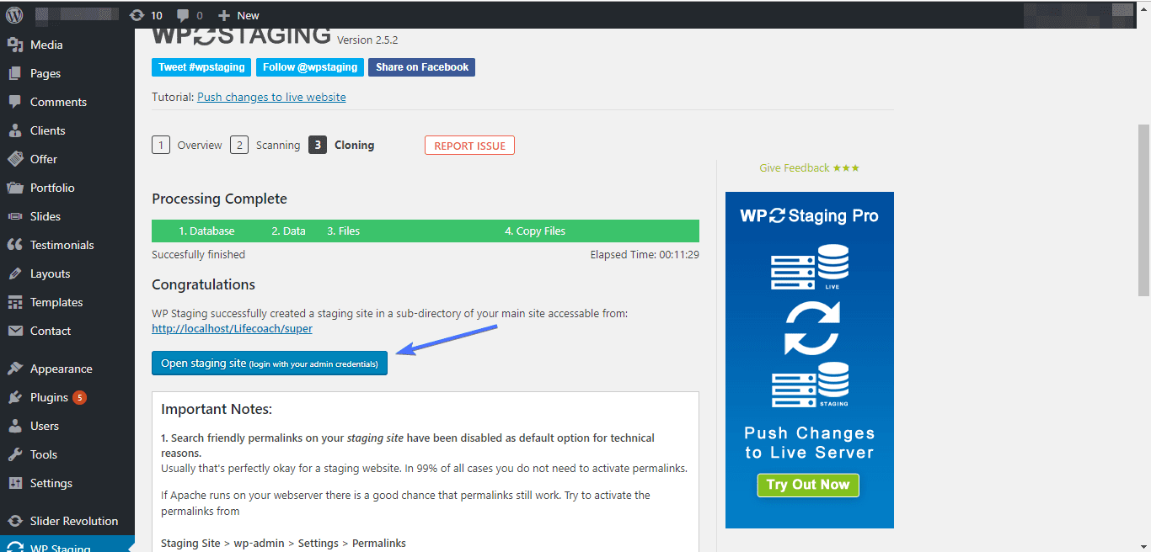Click the Media icon in the sidebar

point(15,45)
